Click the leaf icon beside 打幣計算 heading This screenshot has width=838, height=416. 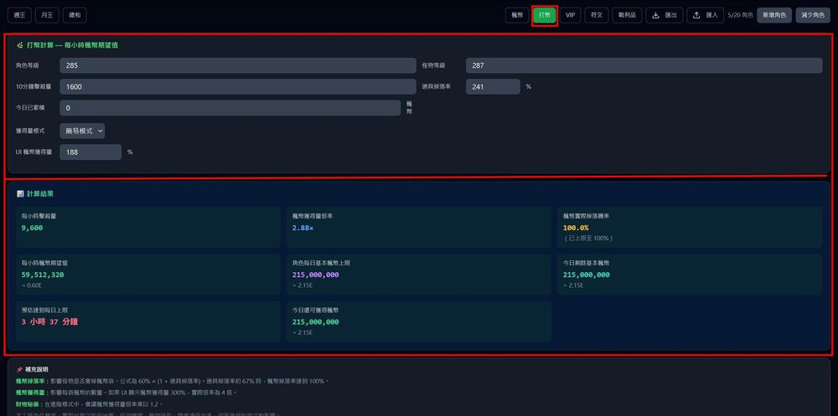(x=20, y=45)
